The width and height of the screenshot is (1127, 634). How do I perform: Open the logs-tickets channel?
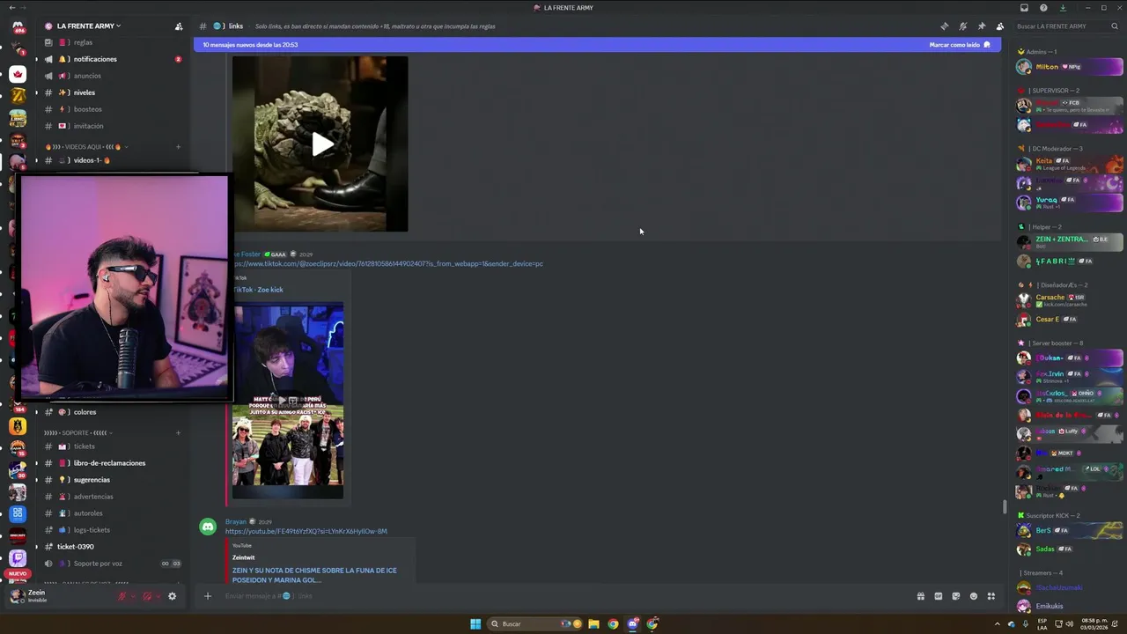tap(113, 530)
